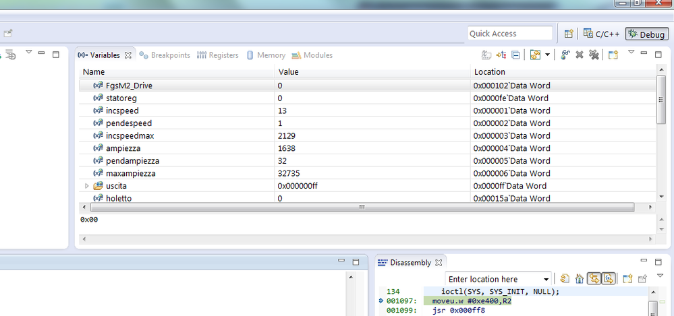Open the Disassembly location dropdown arrow
This screenshot has height=316, width=674.
[x=546, y=279]
